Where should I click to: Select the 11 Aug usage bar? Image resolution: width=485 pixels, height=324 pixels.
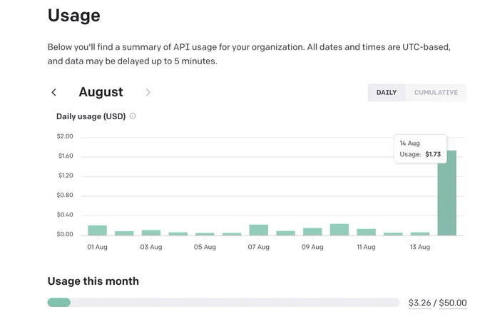click(x=366, y=232)
